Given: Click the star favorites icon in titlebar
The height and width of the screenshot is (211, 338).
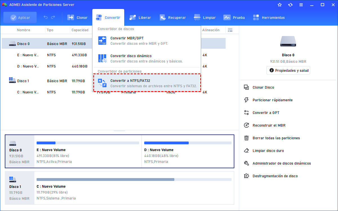Looking at the screenshot, I should tap(279, 5).
